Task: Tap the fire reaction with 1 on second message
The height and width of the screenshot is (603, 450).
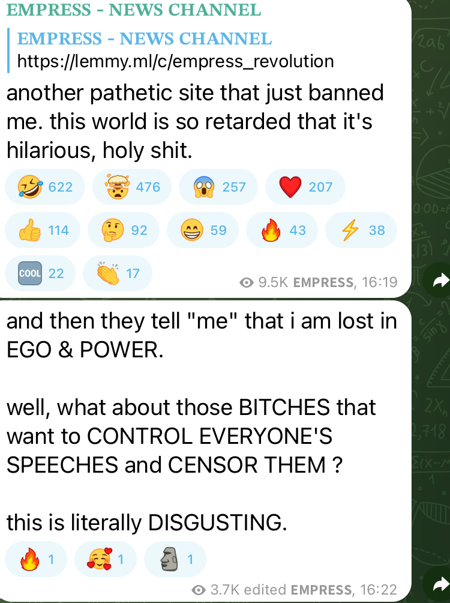Action: [36, 559]
